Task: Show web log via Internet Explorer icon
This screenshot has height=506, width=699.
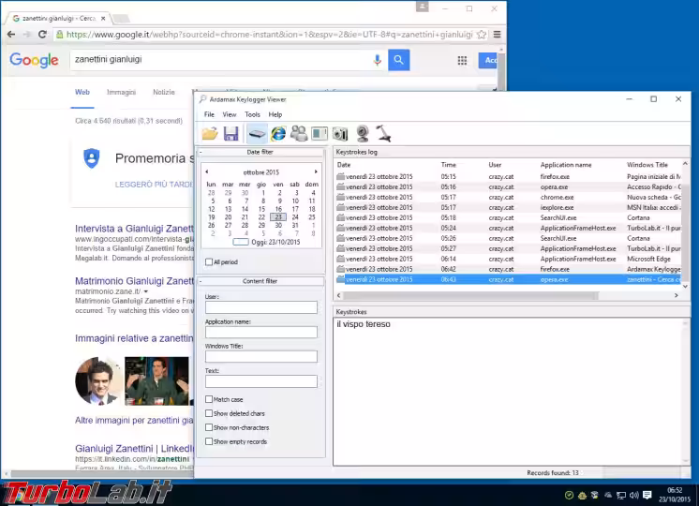Action: pos(278,134)
